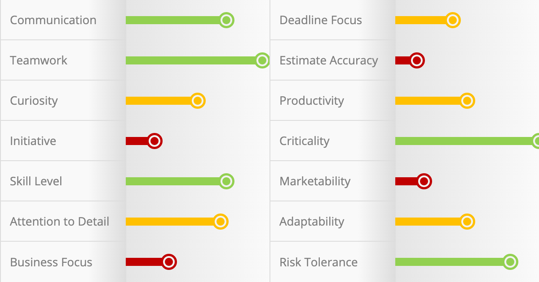
Task: Click the Curiosity slider handle
Action: pos(198,101)
